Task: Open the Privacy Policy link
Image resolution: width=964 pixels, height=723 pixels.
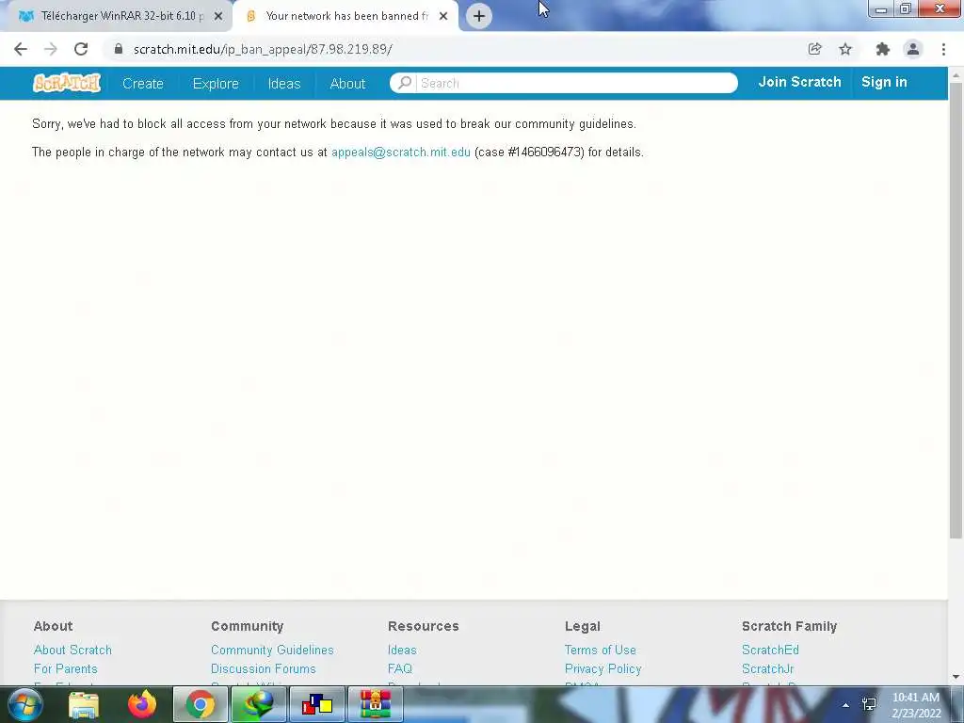Action: click(603, 669)
